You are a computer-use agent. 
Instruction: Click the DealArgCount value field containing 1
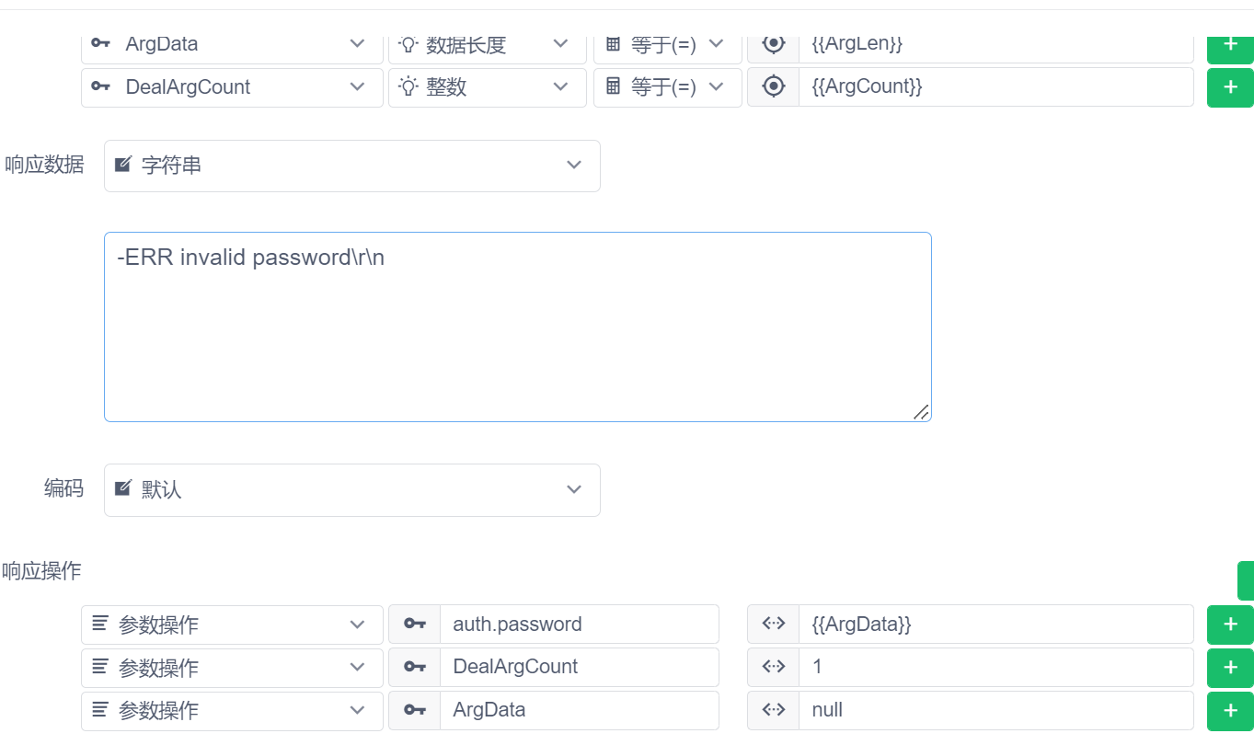[995, 667]
